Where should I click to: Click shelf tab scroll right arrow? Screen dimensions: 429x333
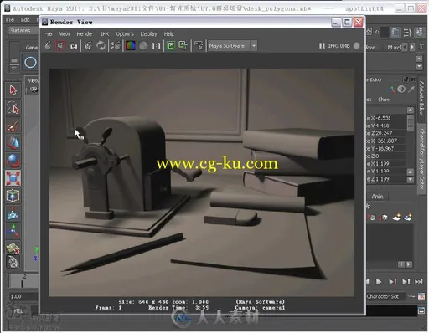tap(412, 47)
